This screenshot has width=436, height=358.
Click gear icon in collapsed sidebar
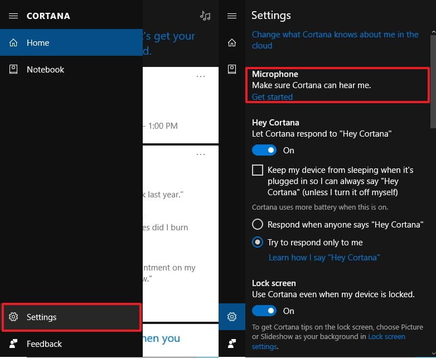click(x=232, y=317)
